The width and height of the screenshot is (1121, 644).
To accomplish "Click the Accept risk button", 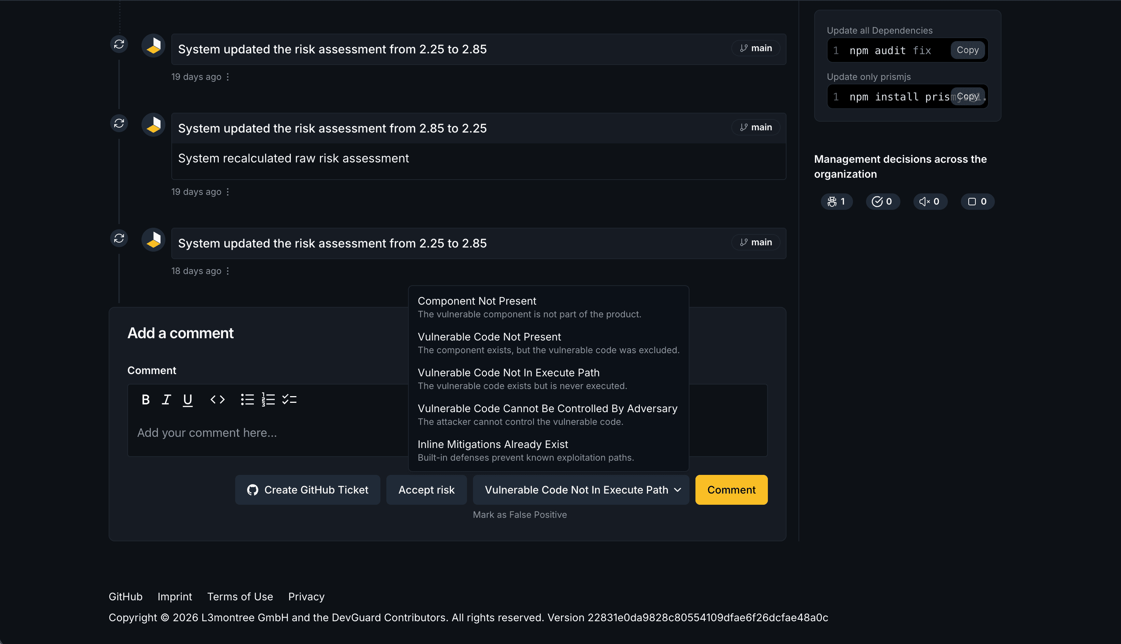I will tap(426, 490).
